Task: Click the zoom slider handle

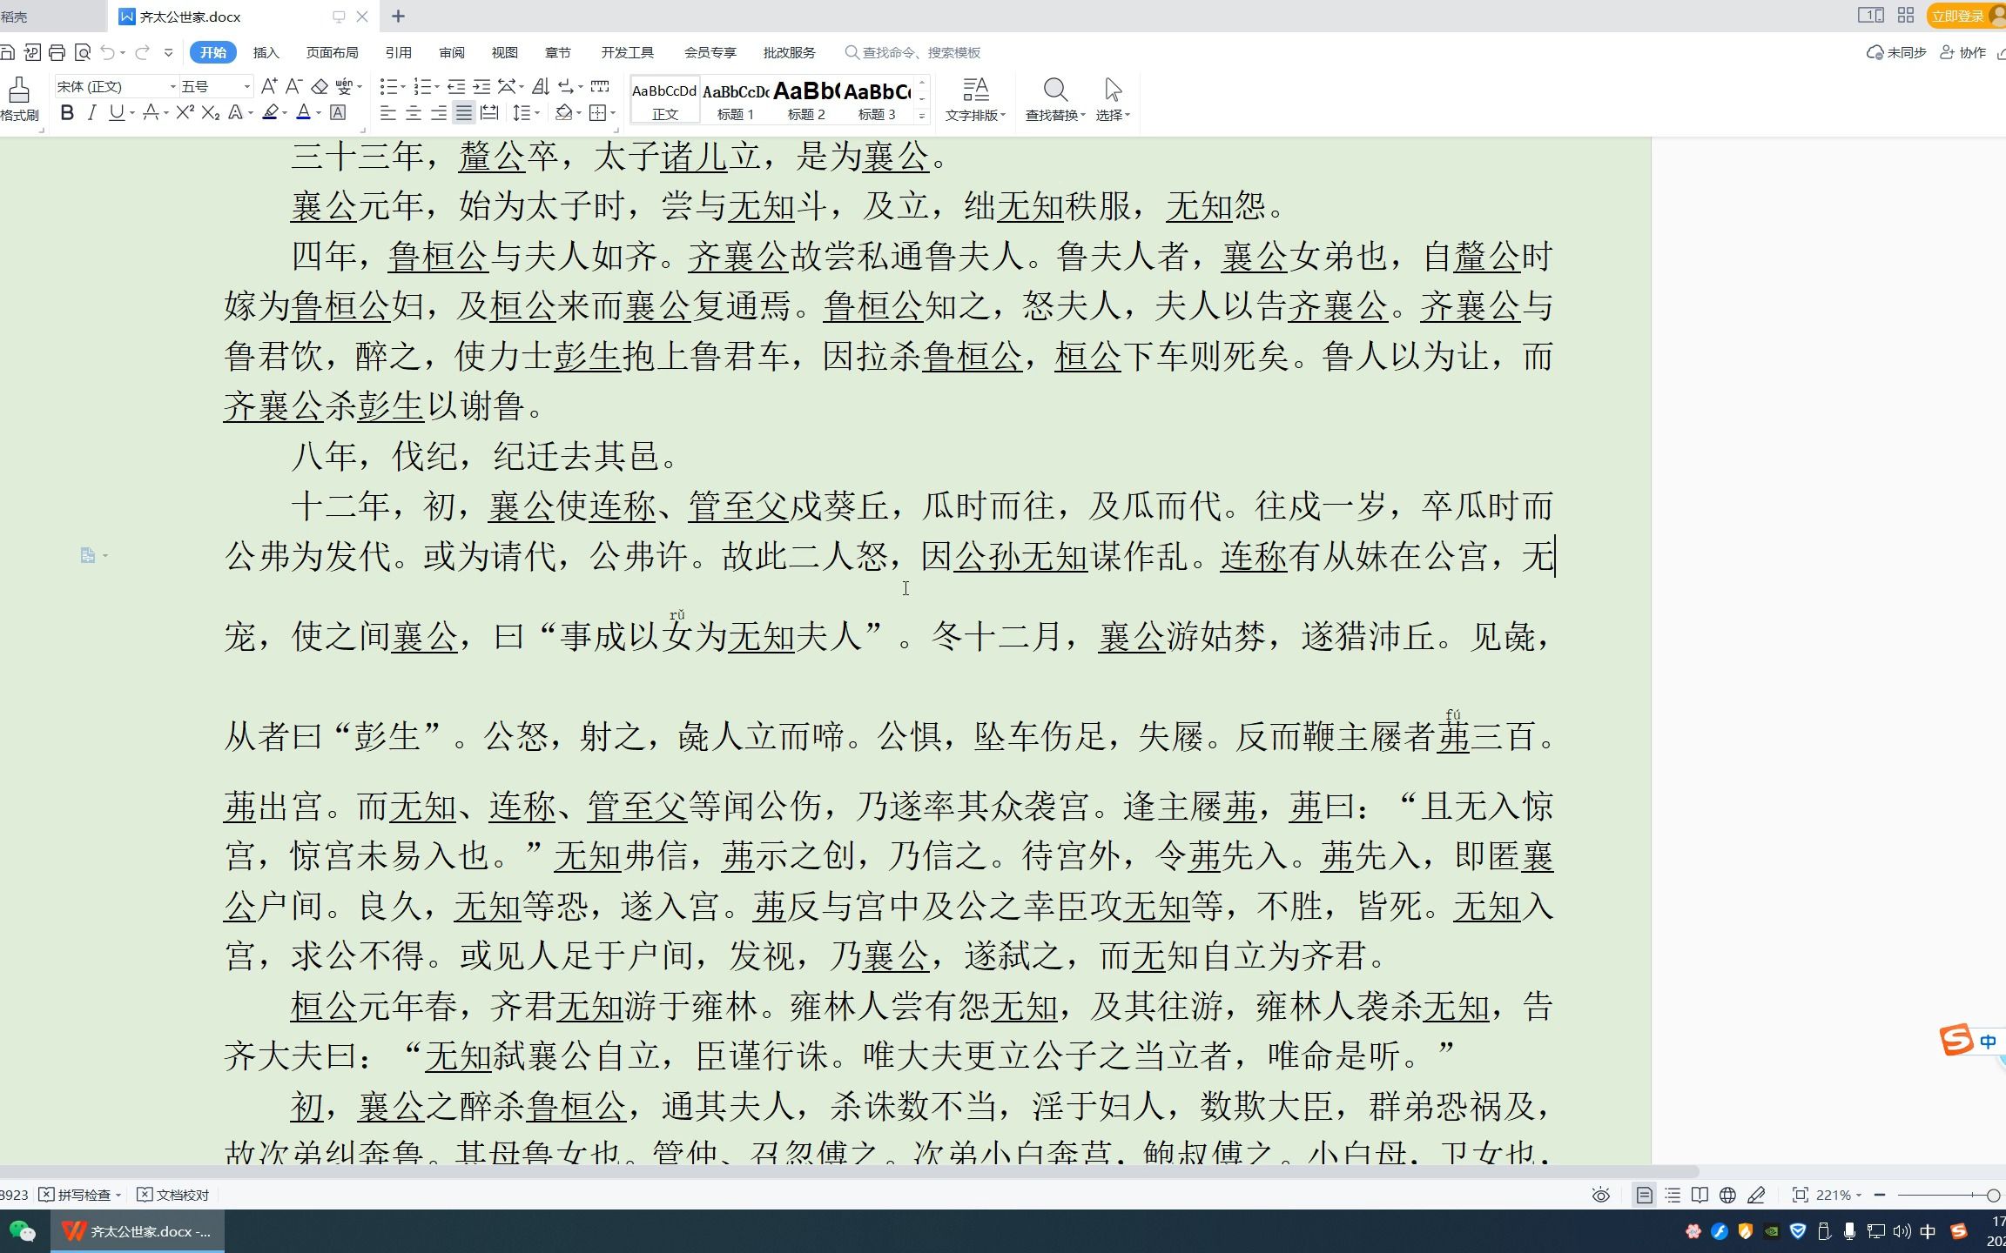Action: point(1993,1195)
